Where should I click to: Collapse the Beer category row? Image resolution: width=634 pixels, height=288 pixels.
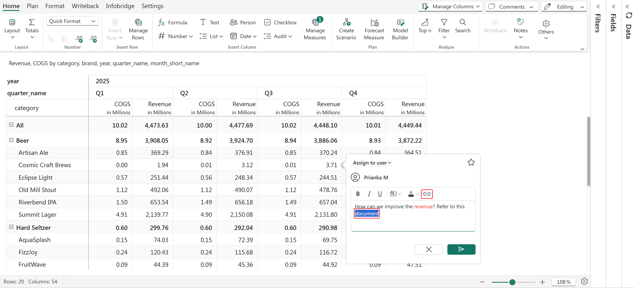pyautogui.click(x=11, y=140)
